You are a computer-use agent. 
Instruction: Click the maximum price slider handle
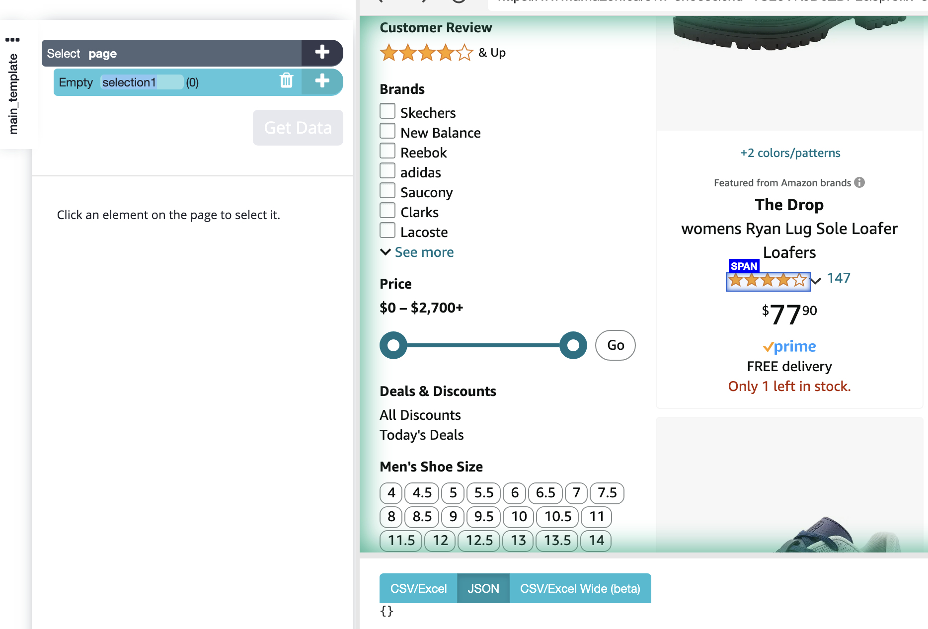coord(573,345)
